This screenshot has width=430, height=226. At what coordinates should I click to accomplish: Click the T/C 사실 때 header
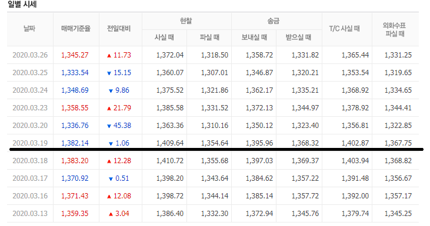[x=345, y=28]
